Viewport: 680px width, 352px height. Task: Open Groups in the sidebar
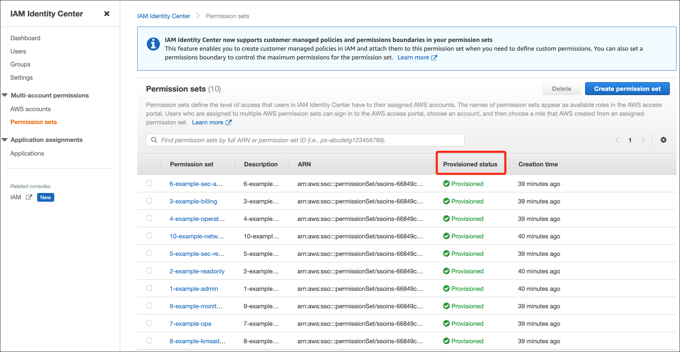[x=20, y=64]
